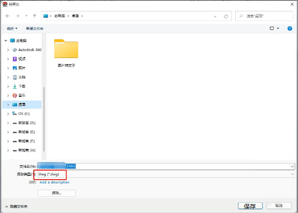Select the yellow folder 图片转文字

[x=66, y=53]
